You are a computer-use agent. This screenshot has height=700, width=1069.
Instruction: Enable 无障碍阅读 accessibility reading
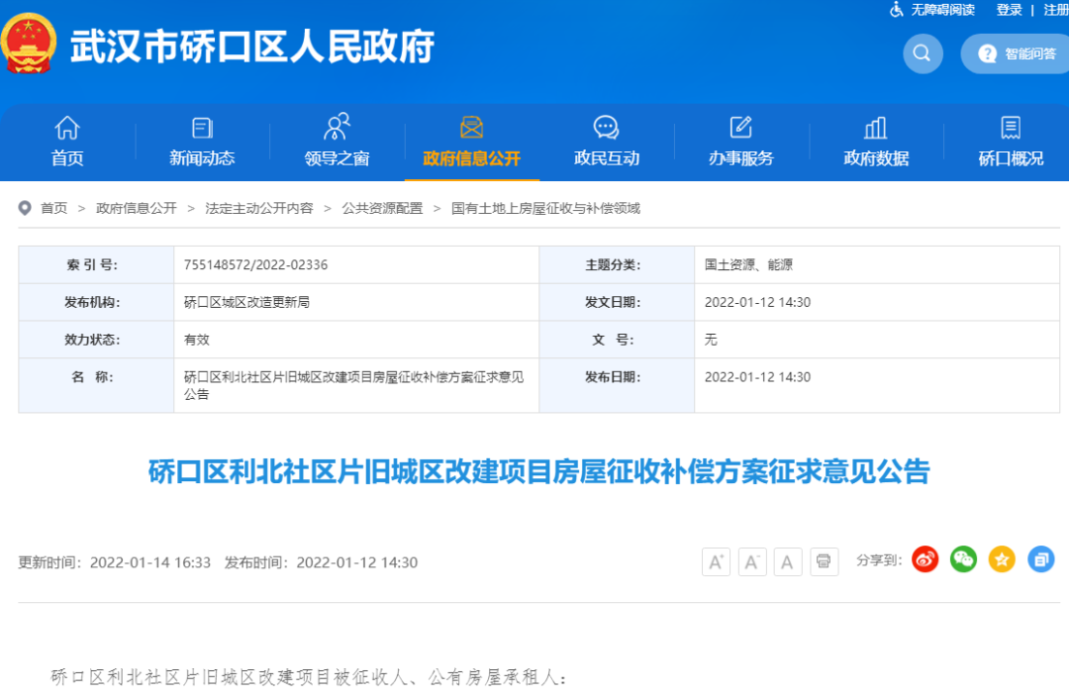pos(931,10)
